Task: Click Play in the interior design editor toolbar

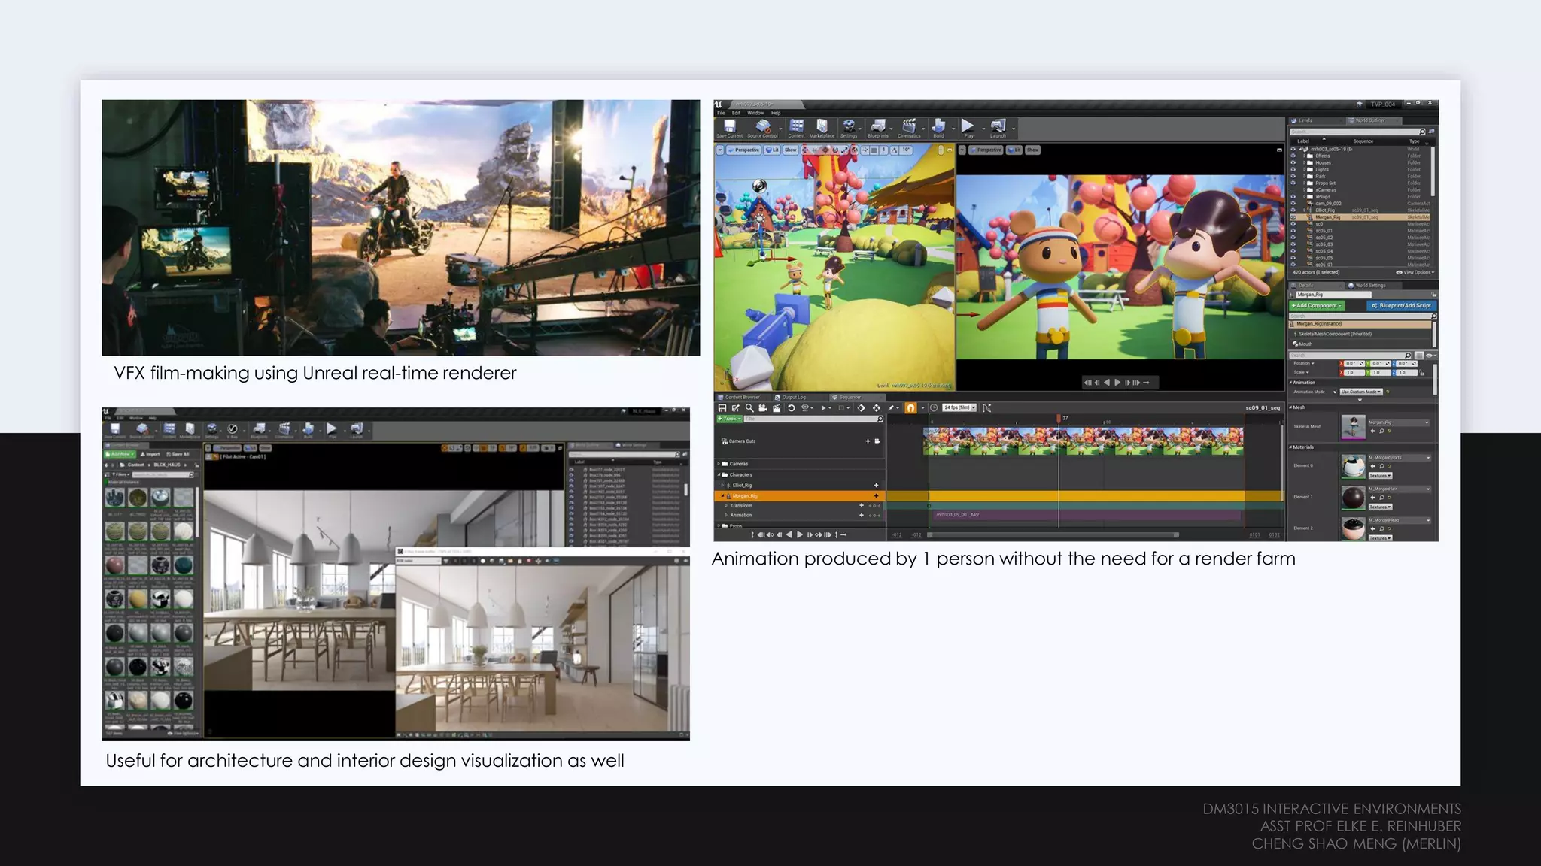Action: tap(331, 430)
